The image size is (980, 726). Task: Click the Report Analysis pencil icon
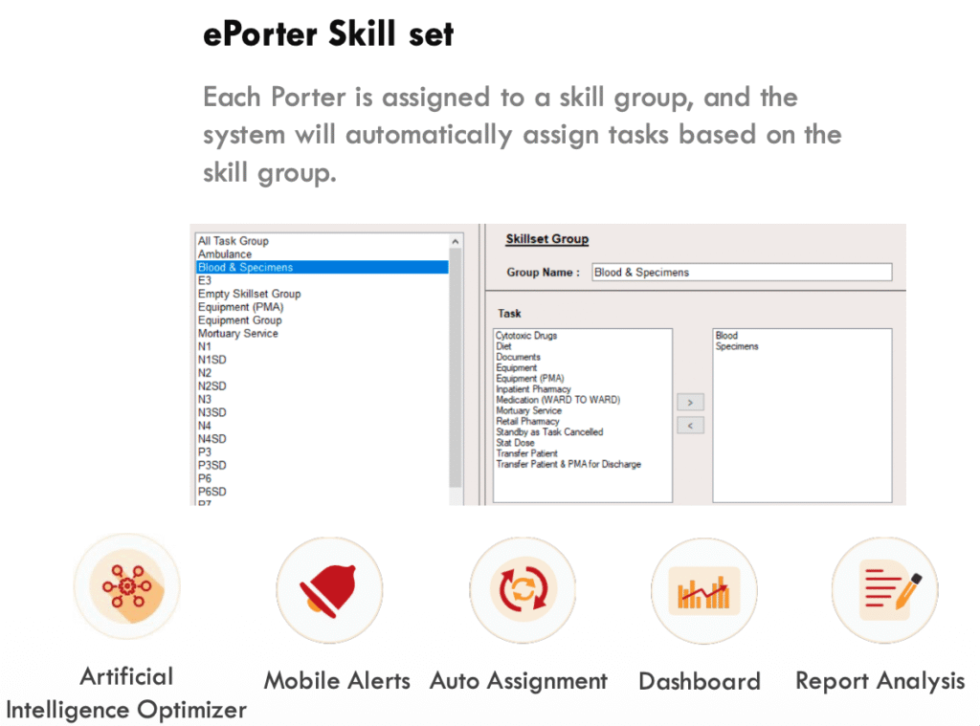point(884,589)
